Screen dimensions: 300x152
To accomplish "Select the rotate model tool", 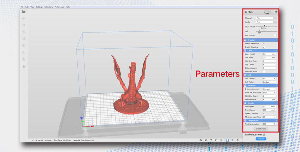I will coord(24,32).
